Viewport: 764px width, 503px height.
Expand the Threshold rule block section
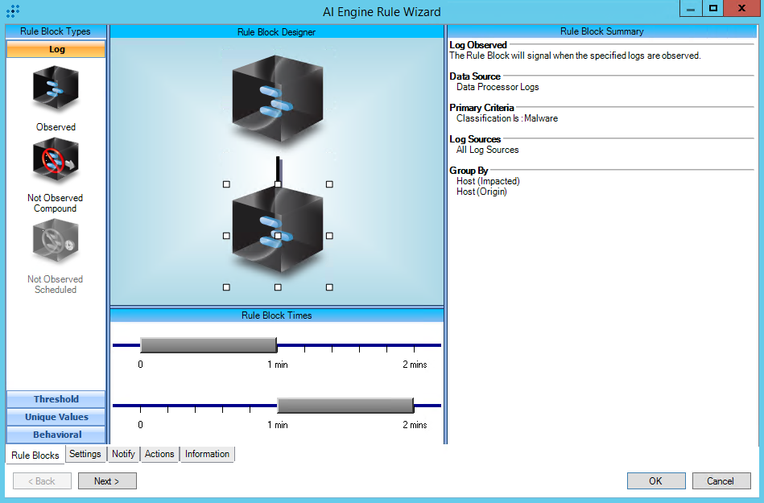tap(56, 399)
